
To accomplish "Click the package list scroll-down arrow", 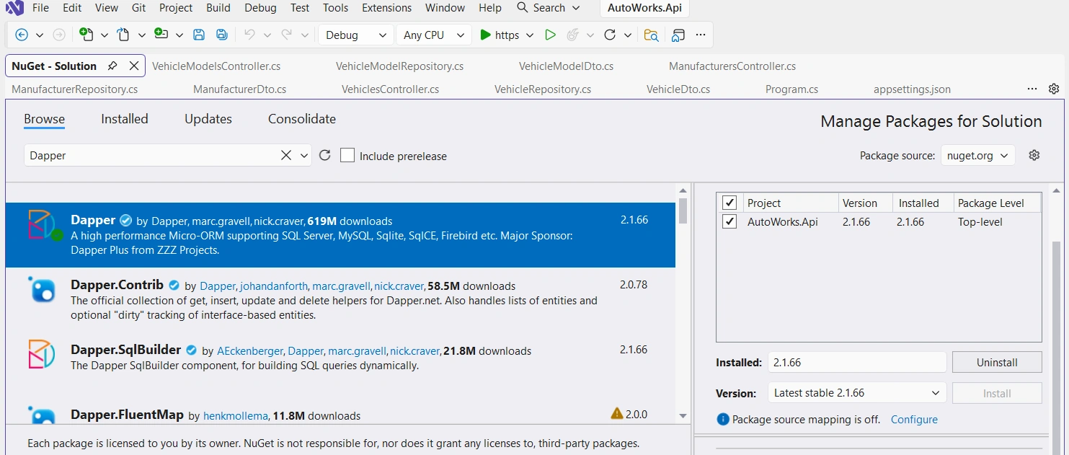I will (683, 416).
